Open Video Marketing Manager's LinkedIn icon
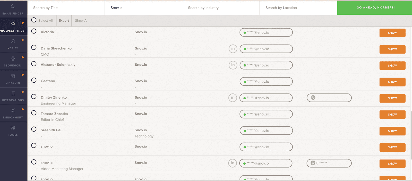The width and height of the screenshot is (412, 181). [x=233, y=163]
